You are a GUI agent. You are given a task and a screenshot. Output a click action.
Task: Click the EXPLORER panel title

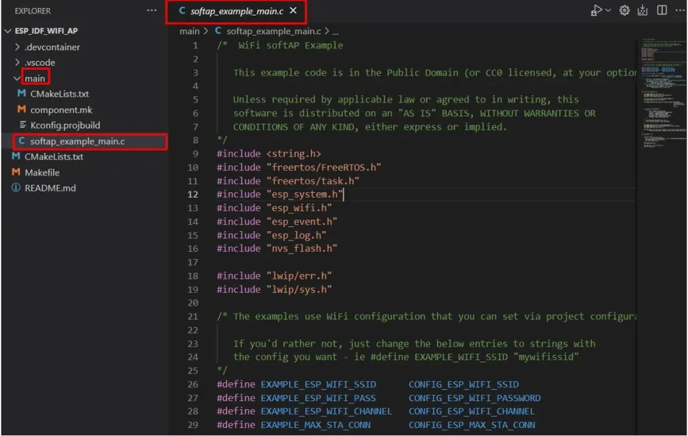point(32,11)
